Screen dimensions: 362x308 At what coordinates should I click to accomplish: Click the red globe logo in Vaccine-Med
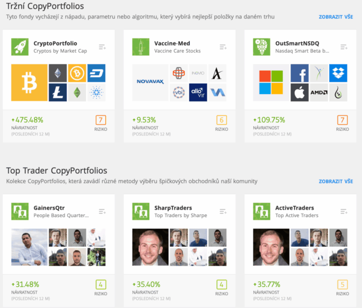click(x=179, y=73)
